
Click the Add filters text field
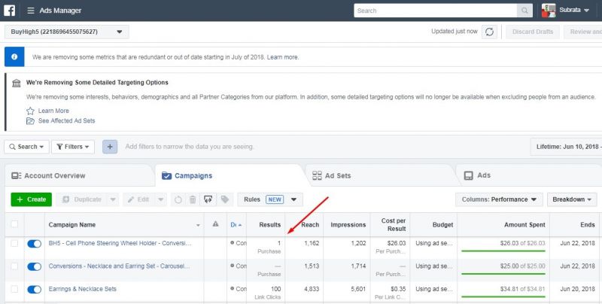tap(190, 147)
